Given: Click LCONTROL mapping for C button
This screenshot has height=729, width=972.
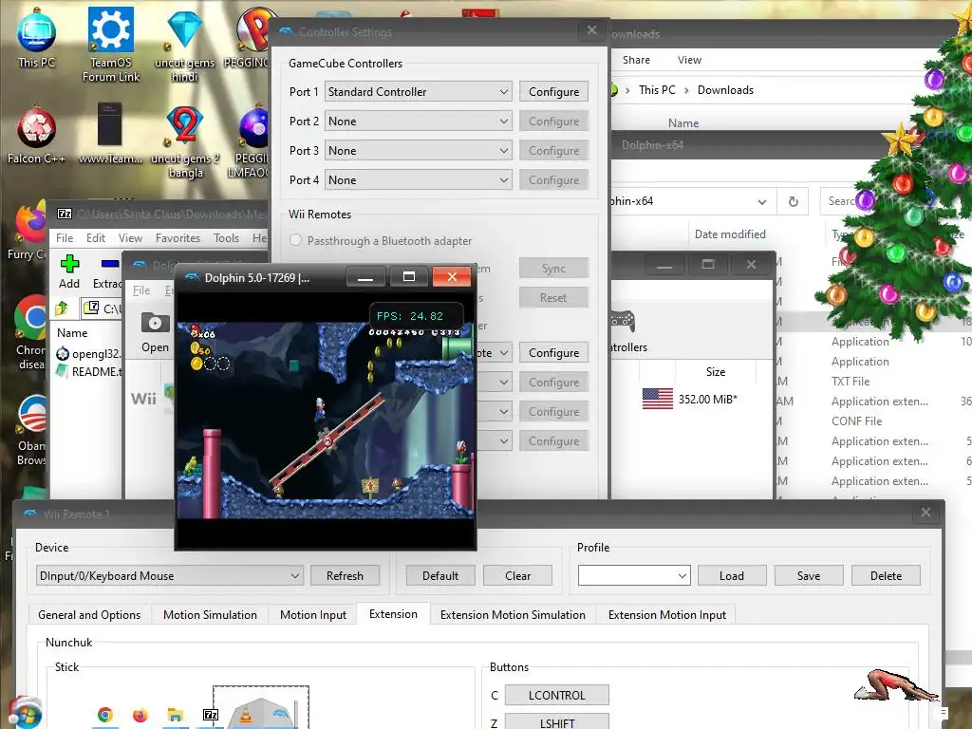Looking at the screenshot, I should tap(556, 696).
